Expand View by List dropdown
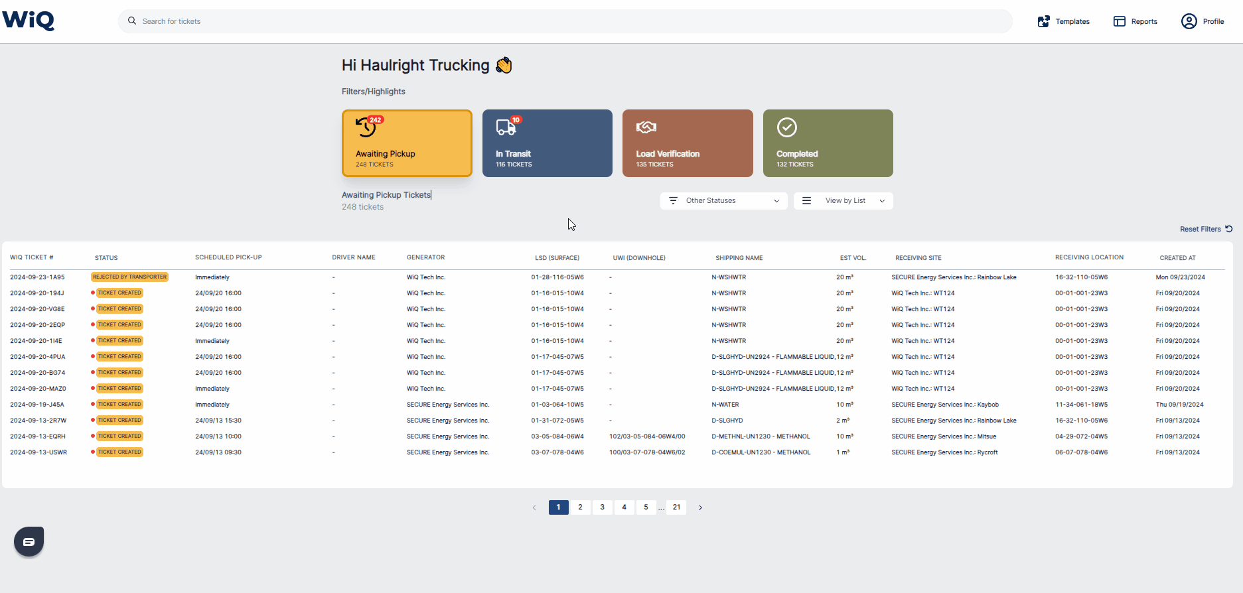This screenshot has height=593, width=1243. tap(843, 200)
